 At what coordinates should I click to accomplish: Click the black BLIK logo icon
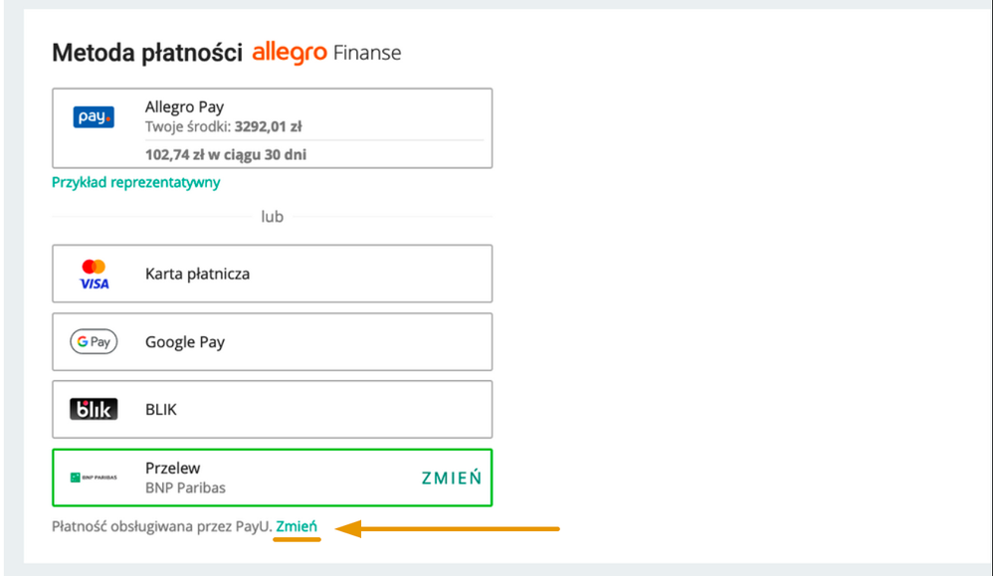point(94,410)
